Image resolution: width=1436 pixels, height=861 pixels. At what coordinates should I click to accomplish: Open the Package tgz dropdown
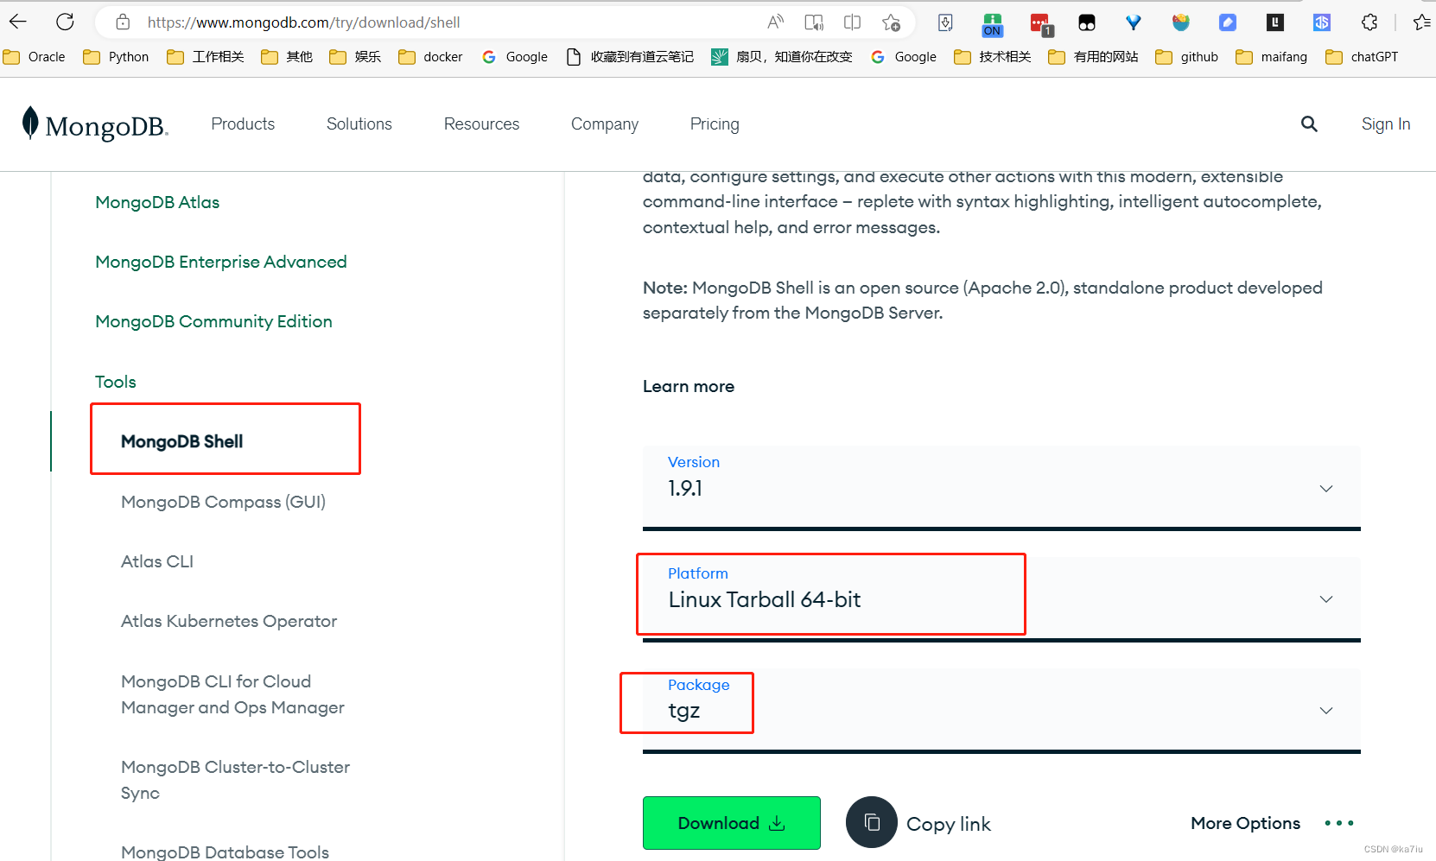pos(1325,710)
